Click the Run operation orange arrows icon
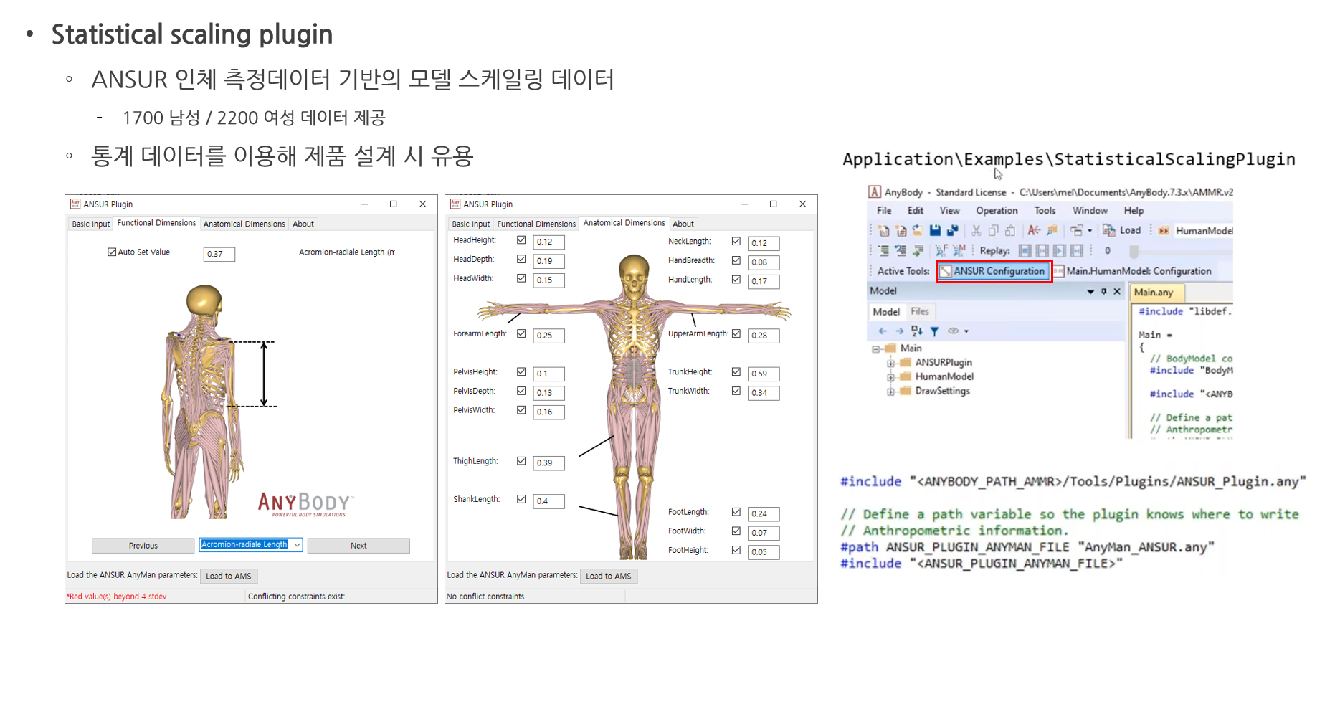 pos(1164,231)
